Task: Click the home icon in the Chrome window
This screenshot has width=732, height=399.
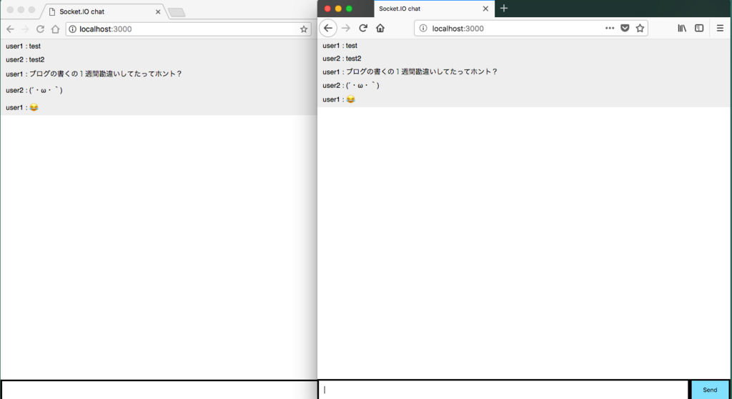Action: 55,29
